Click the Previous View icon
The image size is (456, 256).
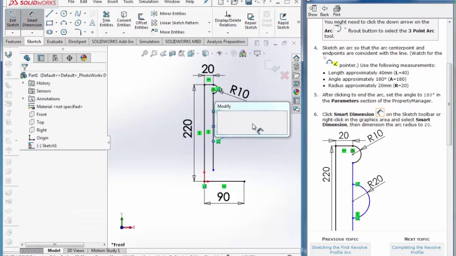coord(163,53)
